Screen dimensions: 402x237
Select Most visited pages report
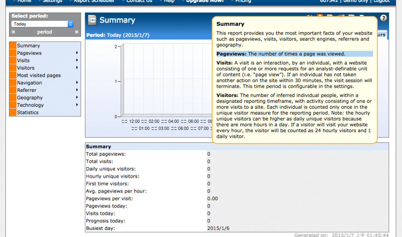tap(39, 75)
